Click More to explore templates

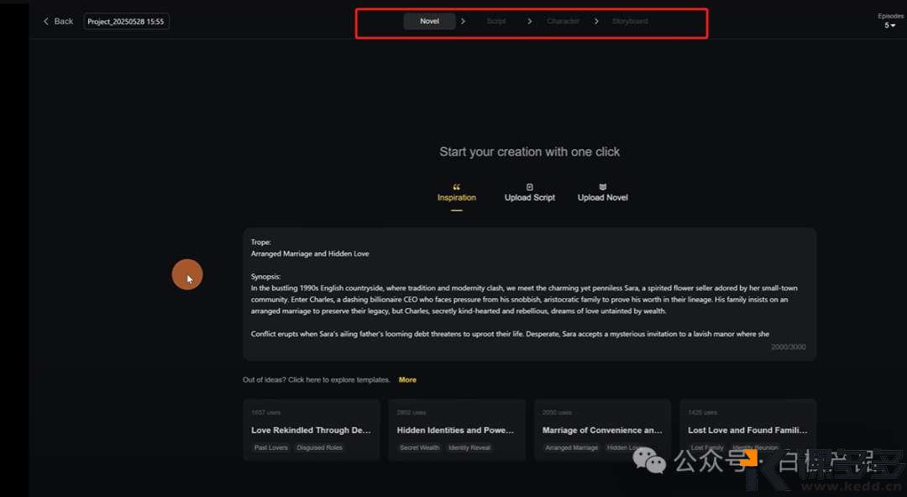tap(407, 380)
